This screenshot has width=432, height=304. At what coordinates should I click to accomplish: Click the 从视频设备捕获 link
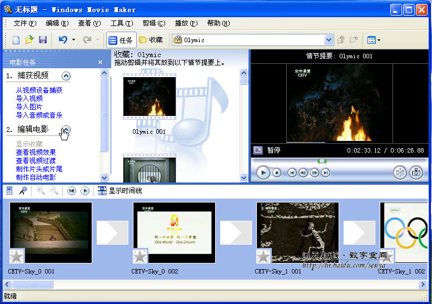[x=39, y=90]
